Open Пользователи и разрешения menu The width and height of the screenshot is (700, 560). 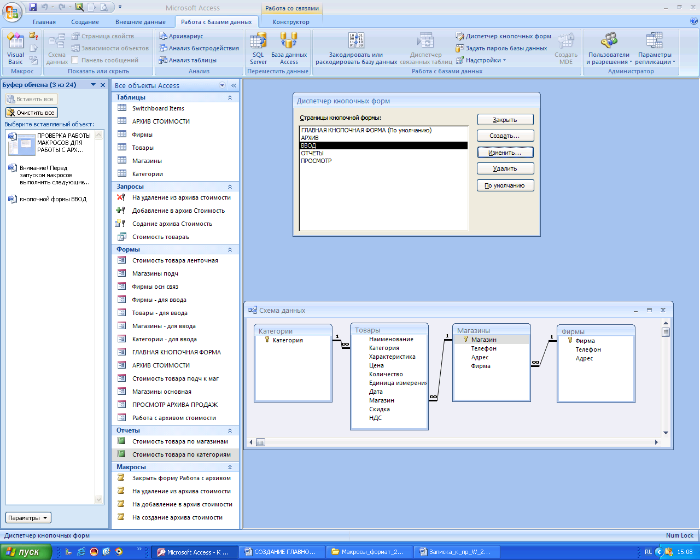point(609,48)
